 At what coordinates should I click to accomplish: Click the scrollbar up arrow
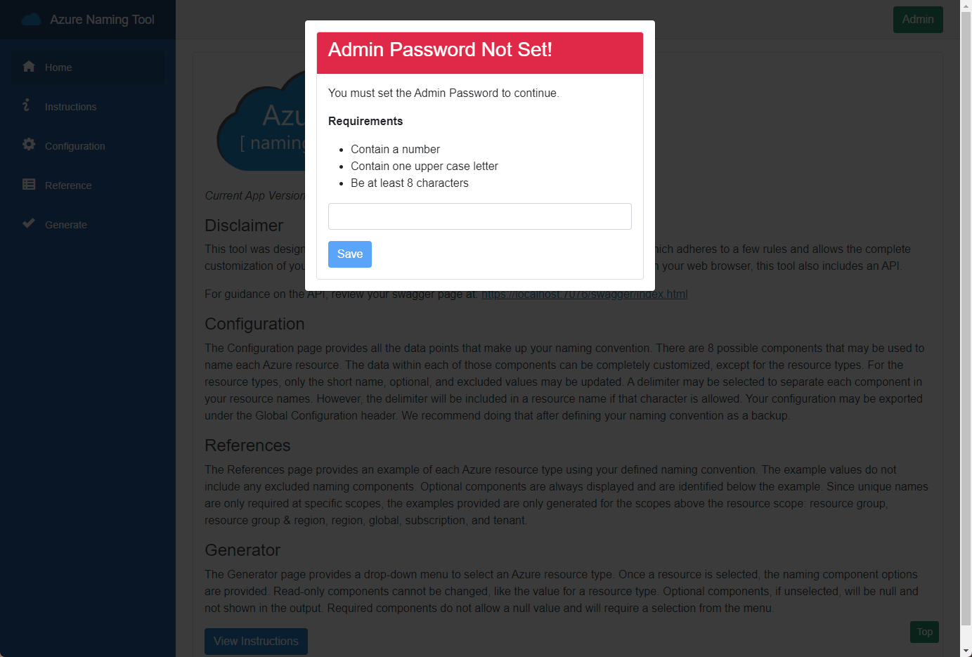point(966,6)
